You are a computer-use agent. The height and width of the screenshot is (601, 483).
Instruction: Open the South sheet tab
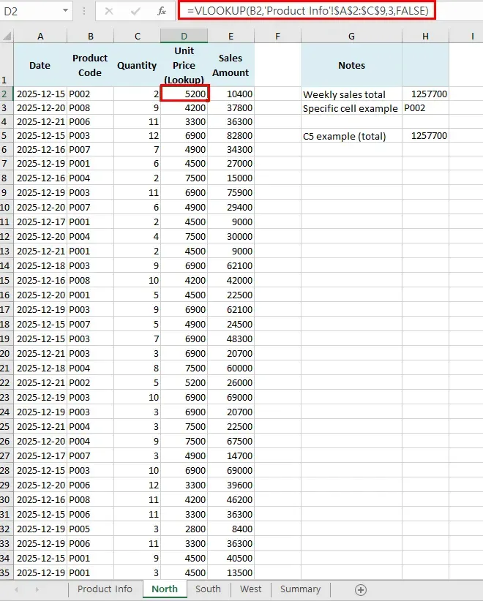[208, 589]
